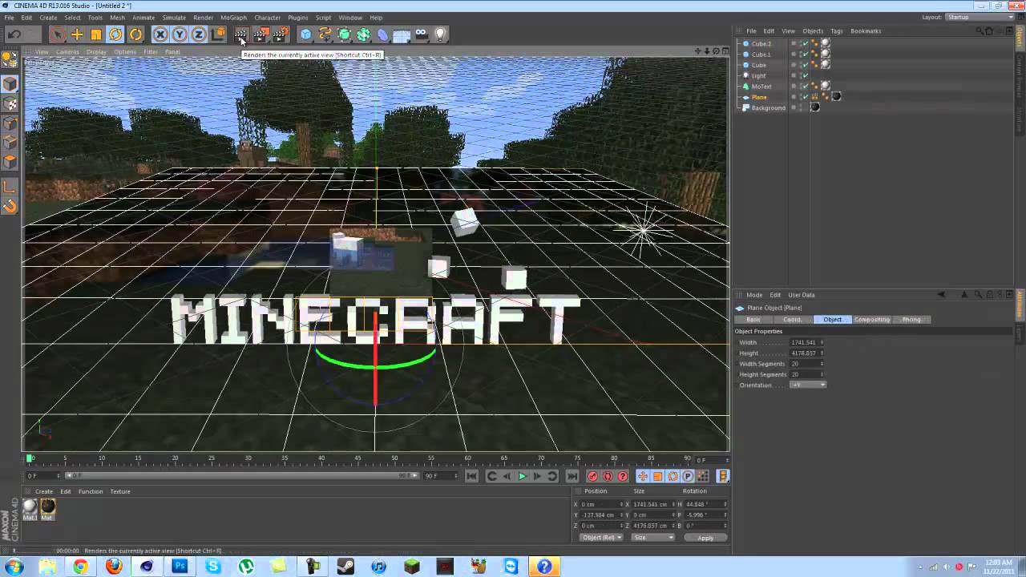Toggle the green checkmark for Light
1026x577 pixels.
[805, 76]
